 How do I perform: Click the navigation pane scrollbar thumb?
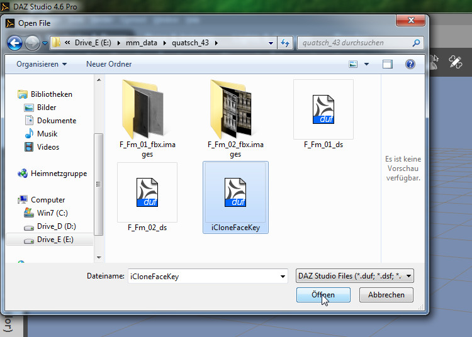98,184
